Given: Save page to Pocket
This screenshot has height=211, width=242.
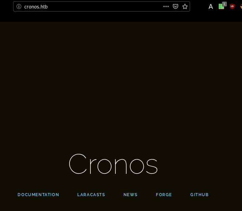Looking at the screenshot, I should pos(176,6).
